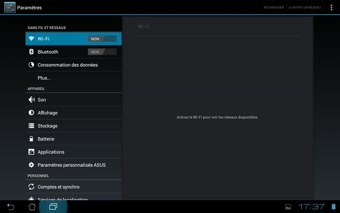
Task: Open Paramètres personnalisés ASUS
Action: tap(74, 165)
